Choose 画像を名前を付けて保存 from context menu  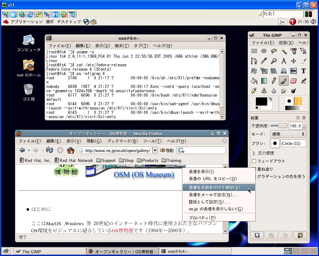tap(219, 188)
